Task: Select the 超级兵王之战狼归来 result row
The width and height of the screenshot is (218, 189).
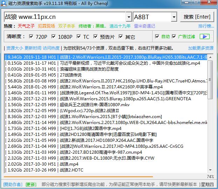Action: point(106,104)
